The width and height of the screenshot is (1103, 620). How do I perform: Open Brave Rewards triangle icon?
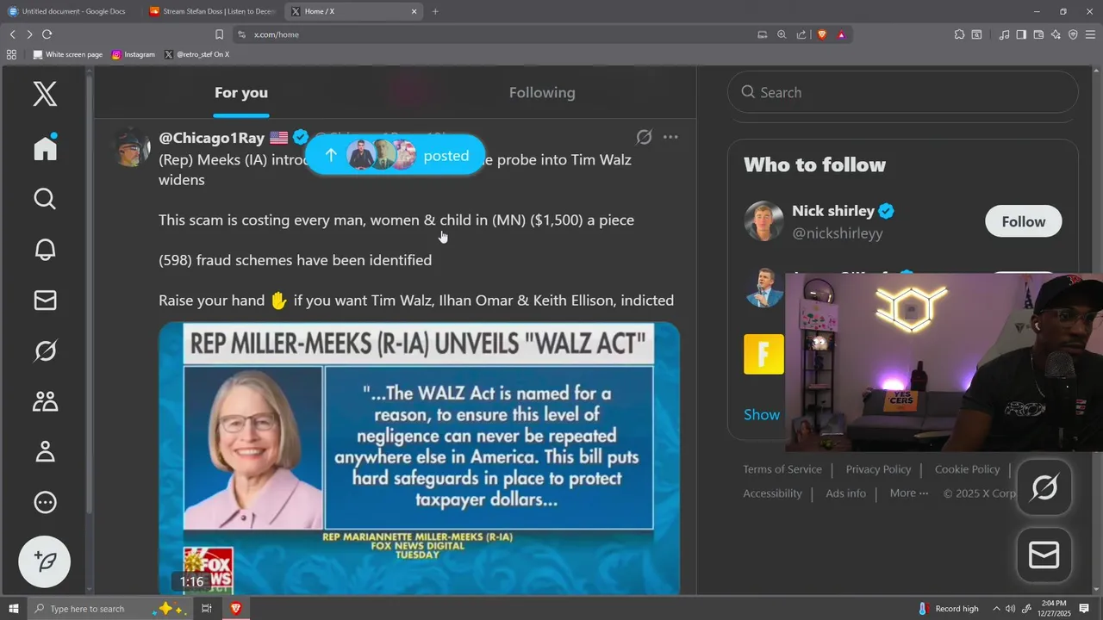pos(841,34)
